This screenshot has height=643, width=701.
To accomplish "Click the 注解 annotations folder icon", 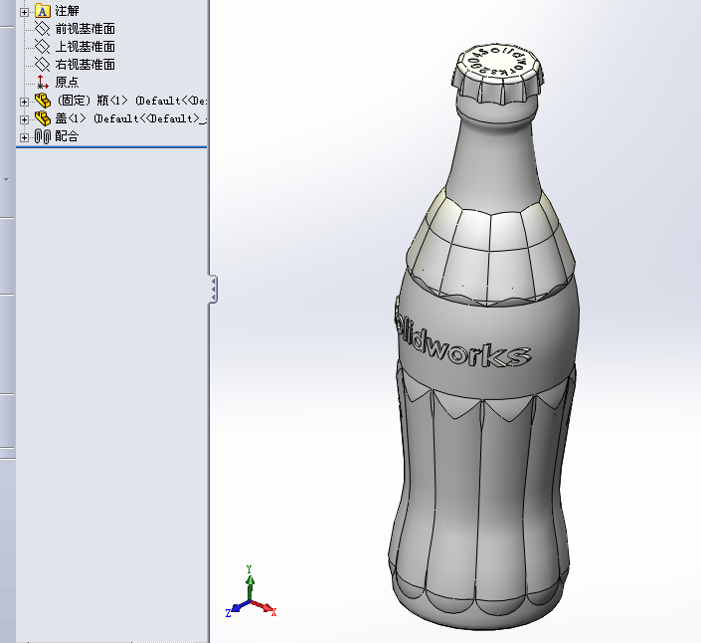I will coord(43,11).
